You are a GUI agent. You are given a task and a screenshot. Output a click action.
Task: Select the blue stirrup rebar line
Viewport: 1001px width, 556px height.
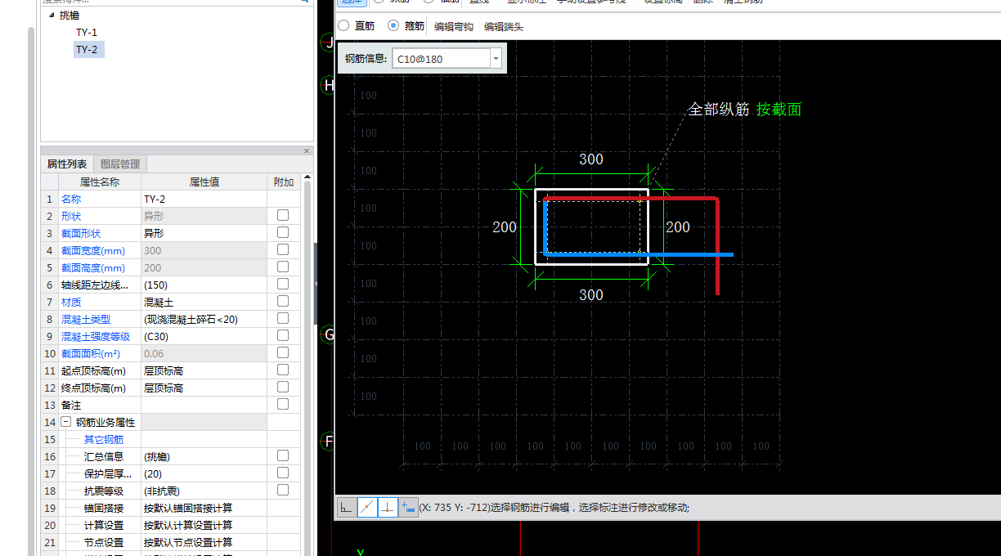(638, 255)
